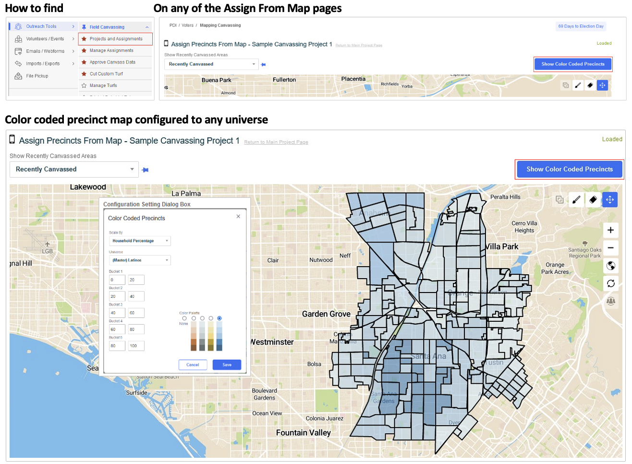Open the Scale By Household Percentage dropdown

click(139, 241)
